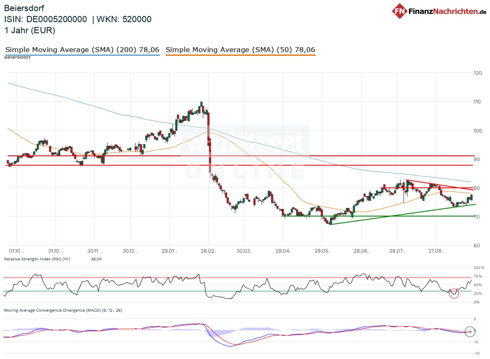Select the 29.01. date label
Viewport: 490px width, 359px height.
(x=170, y=251)
